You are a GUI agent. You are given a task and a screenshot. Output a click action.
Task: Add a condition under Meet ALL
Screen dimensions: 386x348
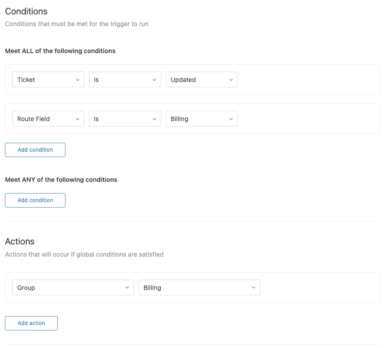35,150
